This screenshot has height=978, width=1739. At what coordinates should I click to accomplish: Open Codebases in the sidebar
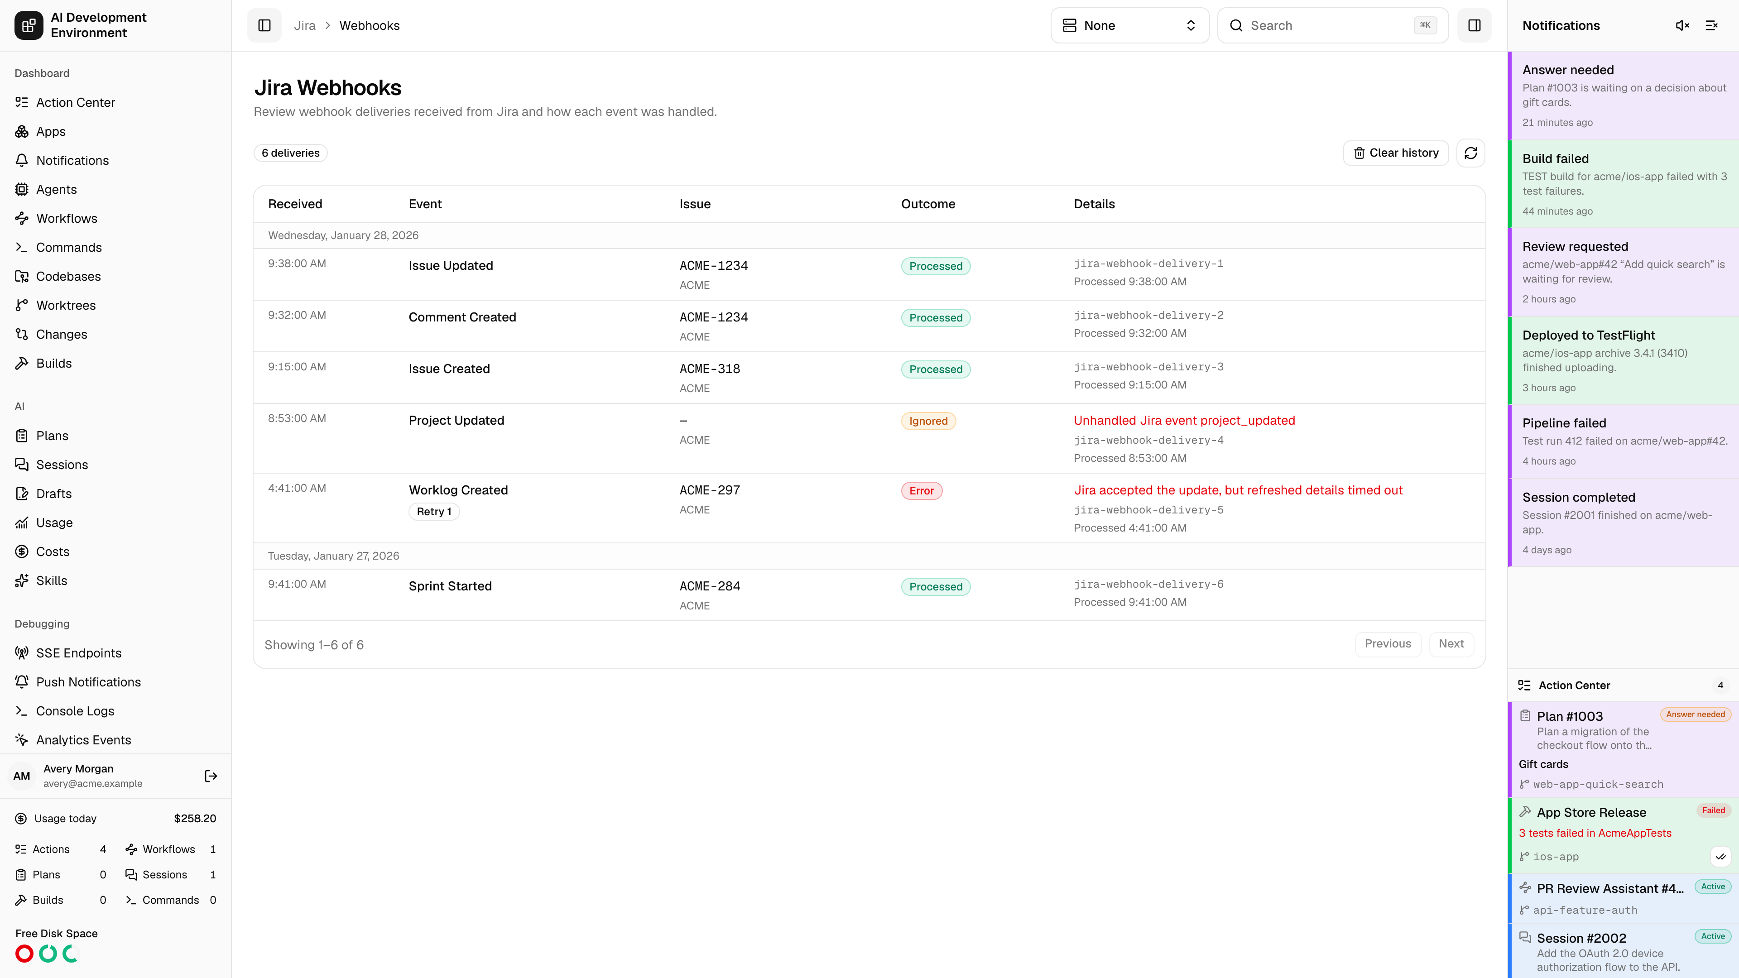115,277
